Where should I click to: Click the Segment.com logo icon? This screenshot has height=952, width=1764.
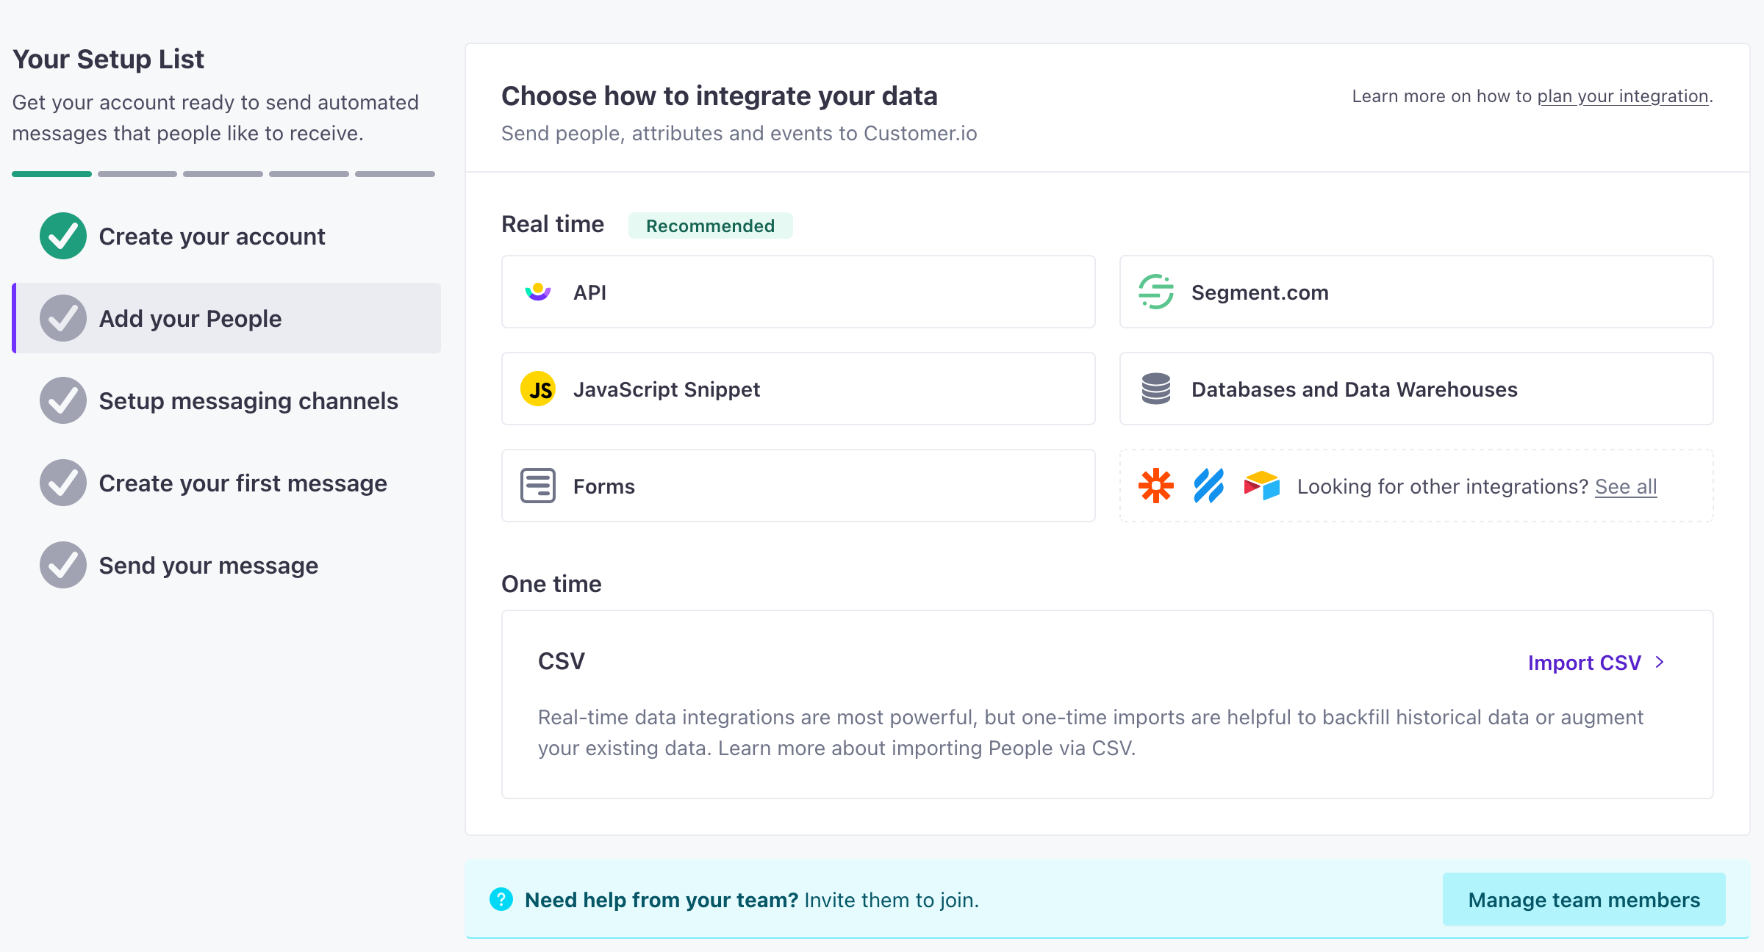[1156, 292]
